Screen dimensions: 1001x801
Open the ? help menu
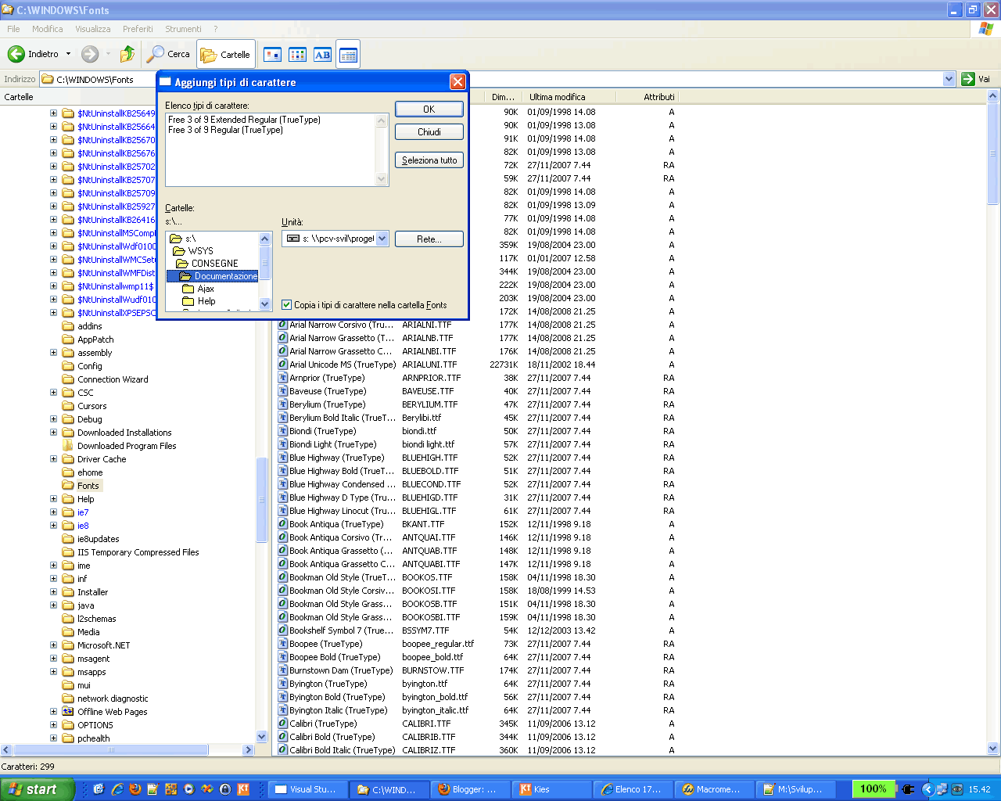point(216,29)
